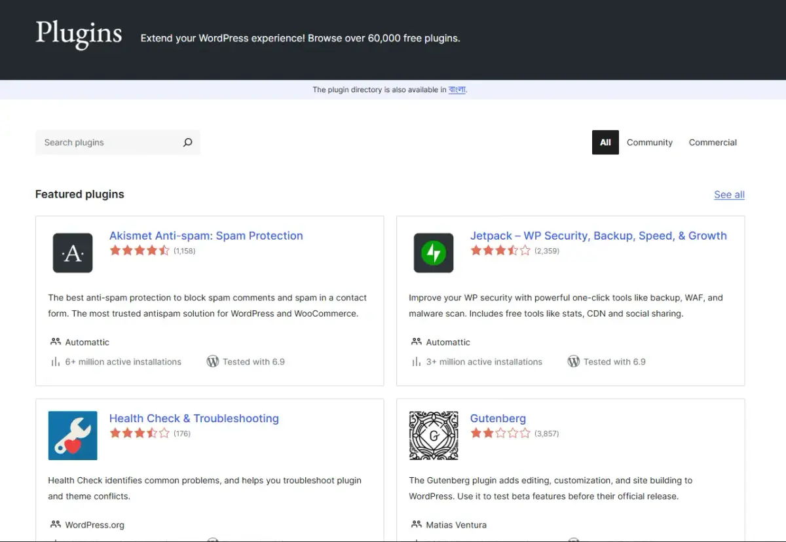Image resolution: width=786 pixels, height=542 pixels.
Task: Open the Plugins header title
Action: 78,35
